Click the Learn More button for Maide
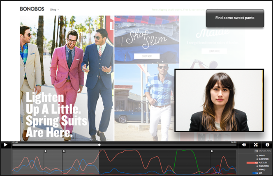 click(214, 51)
